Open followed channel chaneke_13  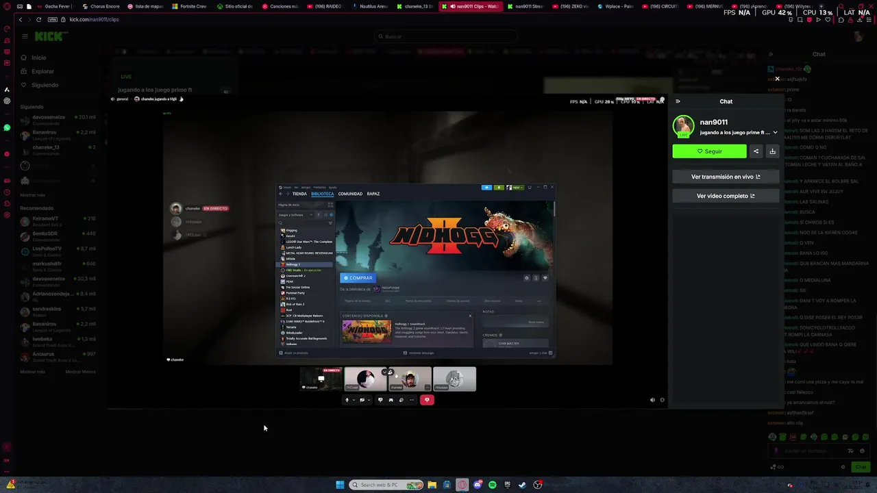58,150
